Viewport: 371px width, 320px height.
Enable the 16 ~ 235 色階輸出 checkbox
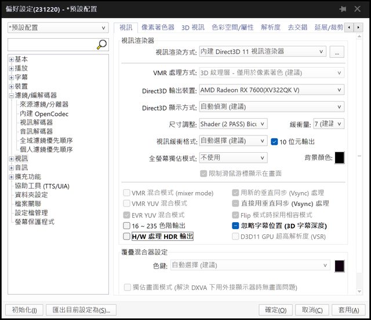pos(127,226)
